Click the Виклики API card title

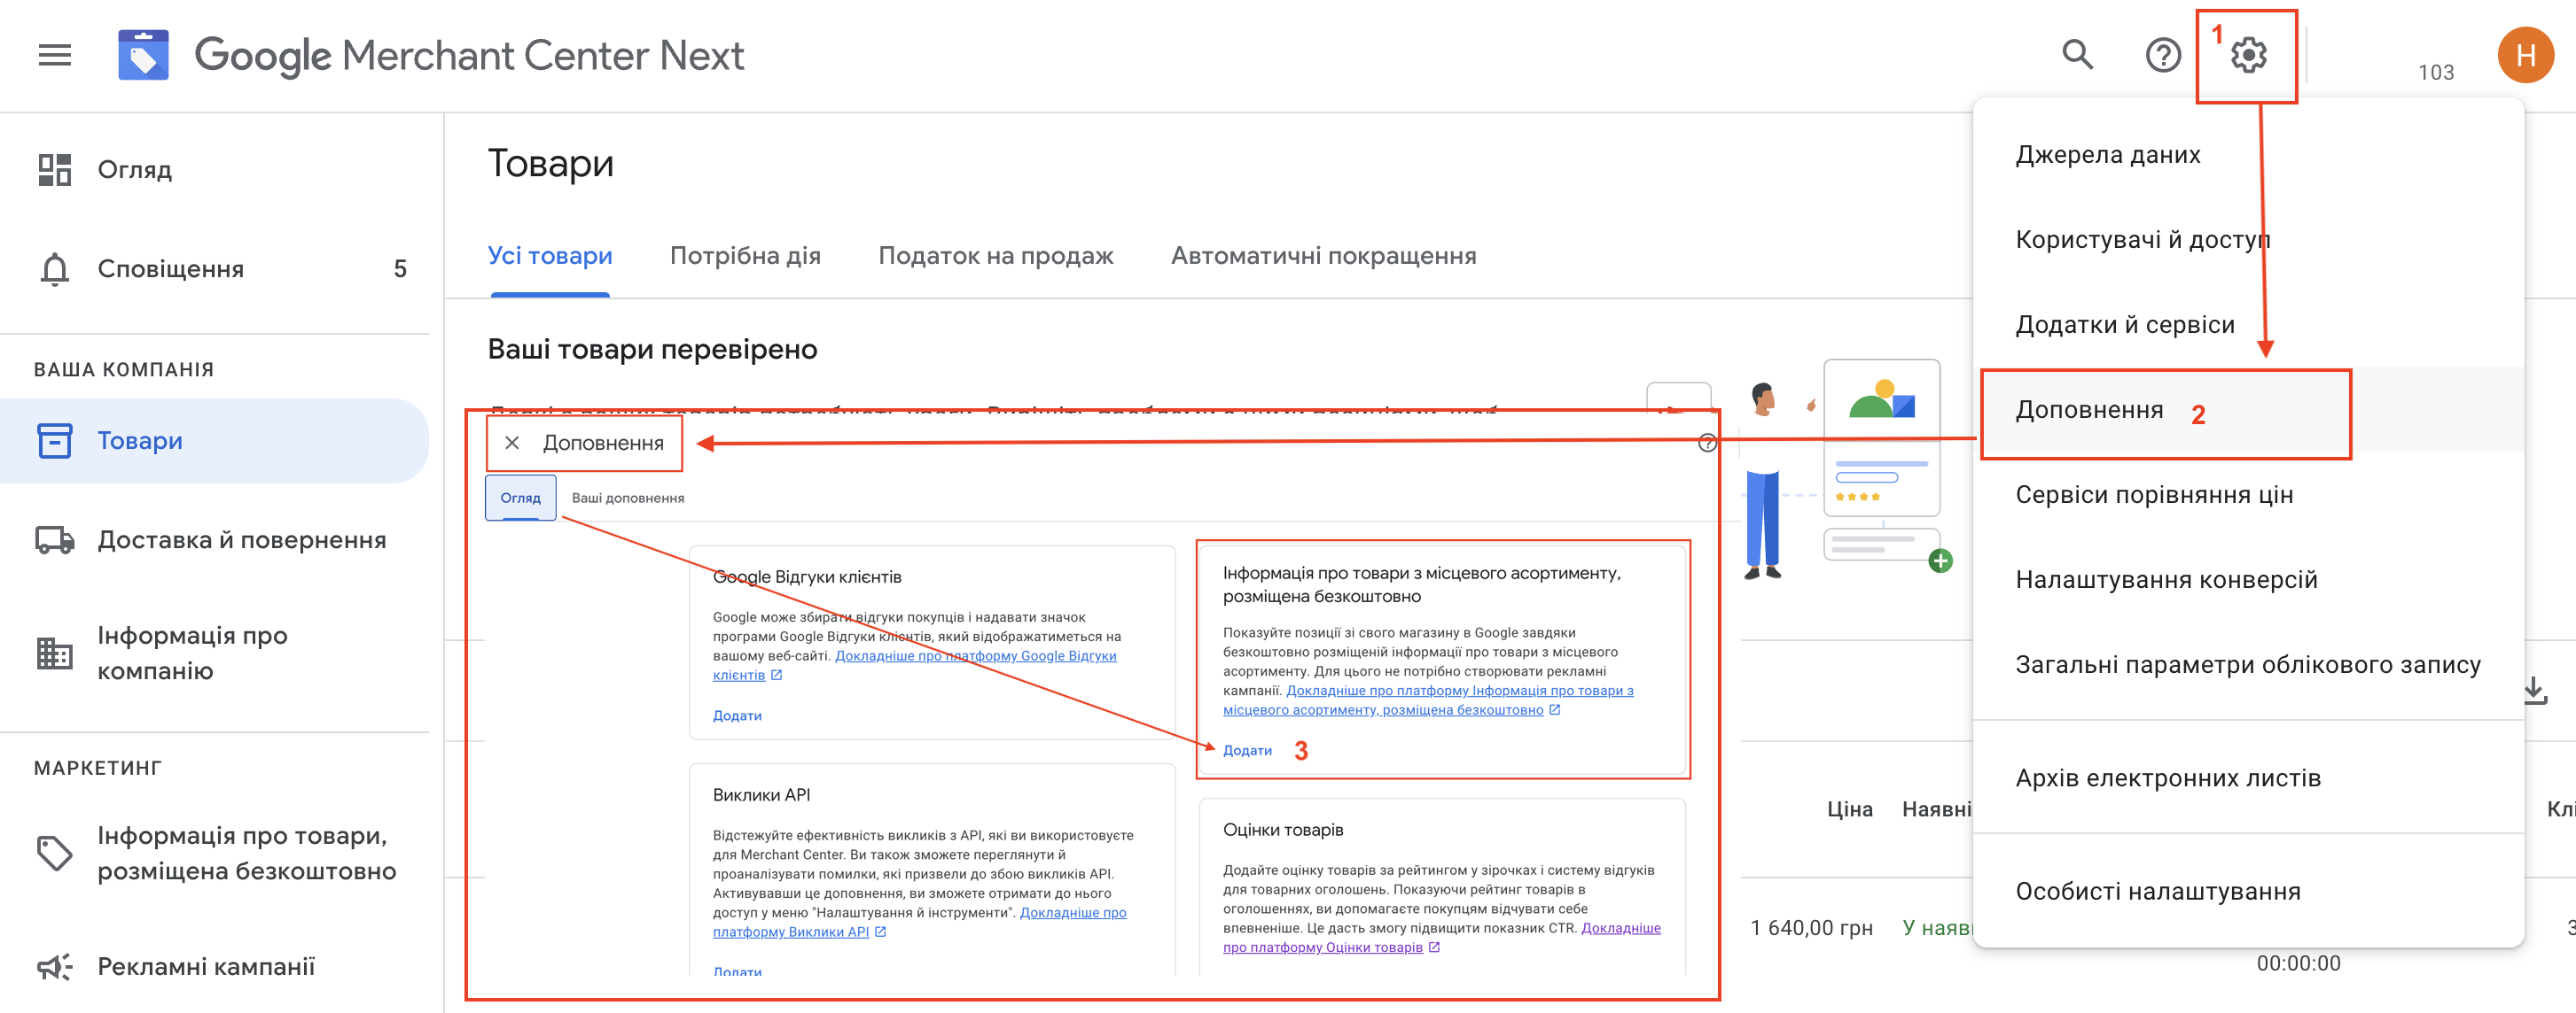[x=761, y=795]
